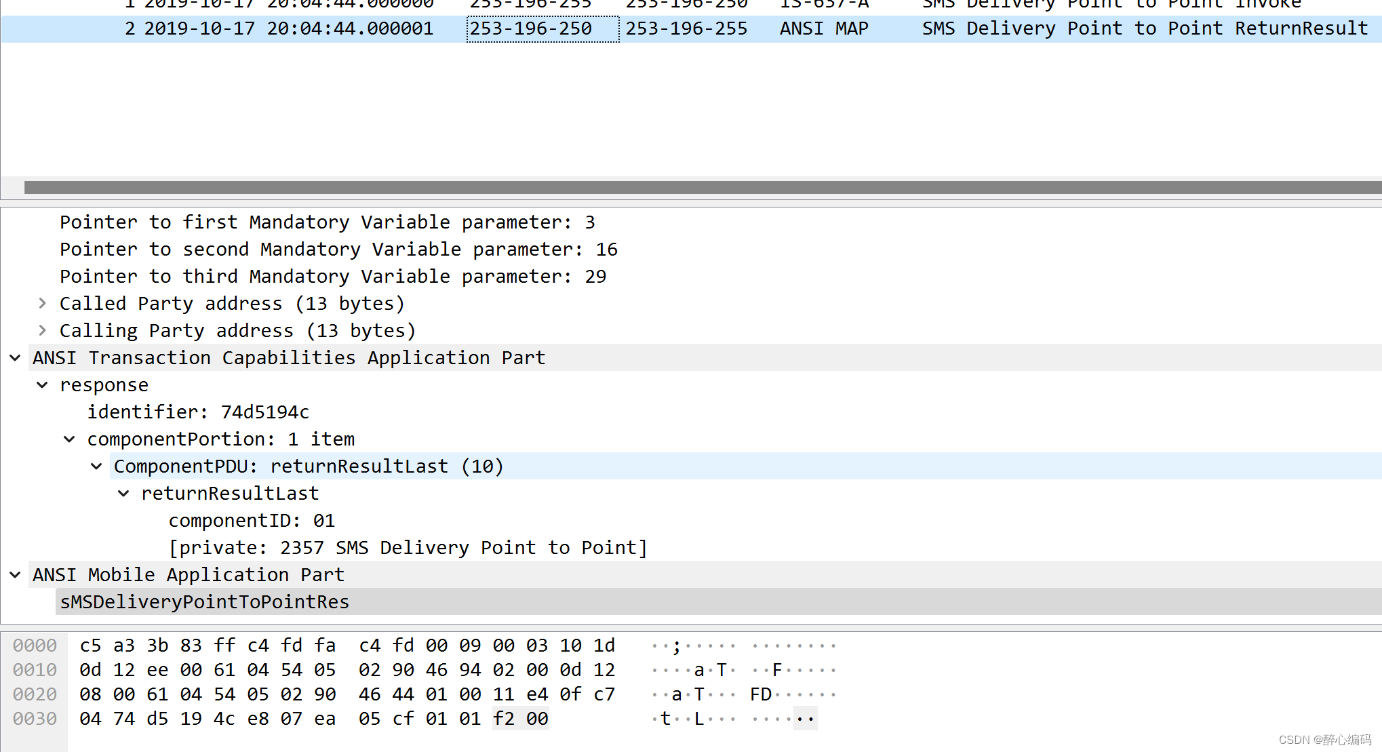
Task: Select '[private: 2357 SMS Delivery Point to Point]'
Action: tap(408, 547)
